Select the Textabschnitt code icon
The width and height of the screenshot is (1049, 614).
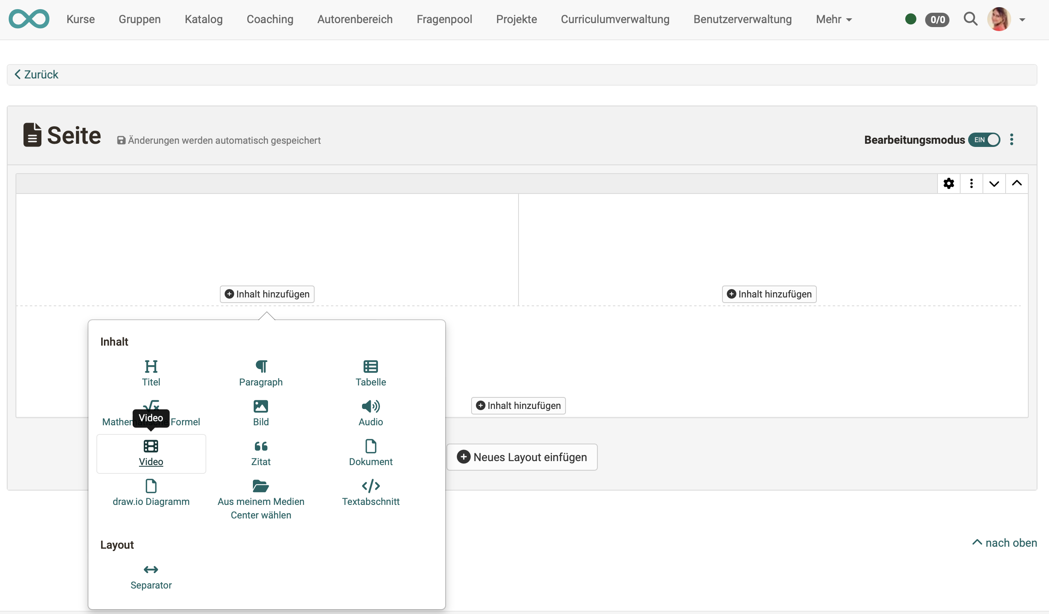[370, 485]
